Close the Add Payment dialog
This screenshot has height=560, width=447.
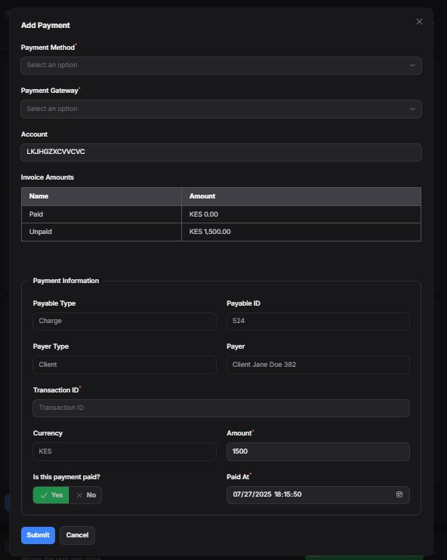pyautogui.click(x=419, y=22)
